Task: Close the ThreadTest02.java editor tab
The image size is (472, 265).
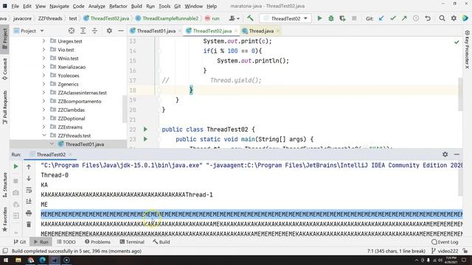Action: (235, 31)
